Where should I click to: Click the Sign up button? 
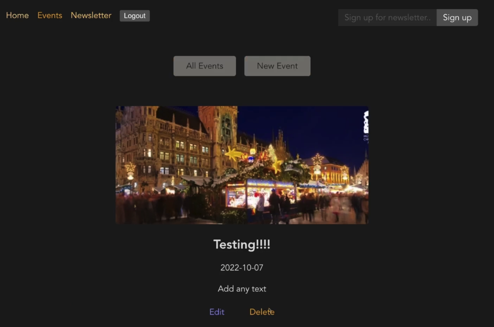[x=457, y=18]
